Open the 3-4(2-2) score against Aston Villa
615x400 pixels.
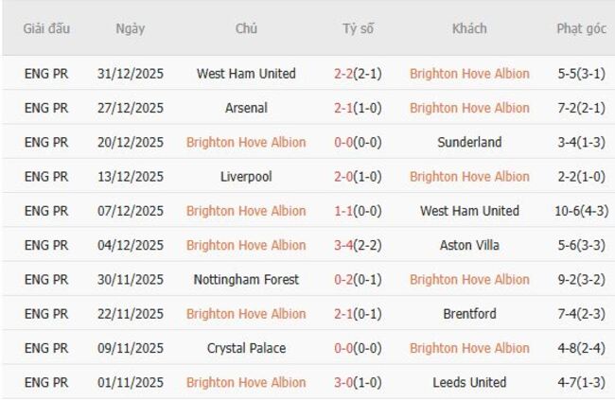coord(358,245)
